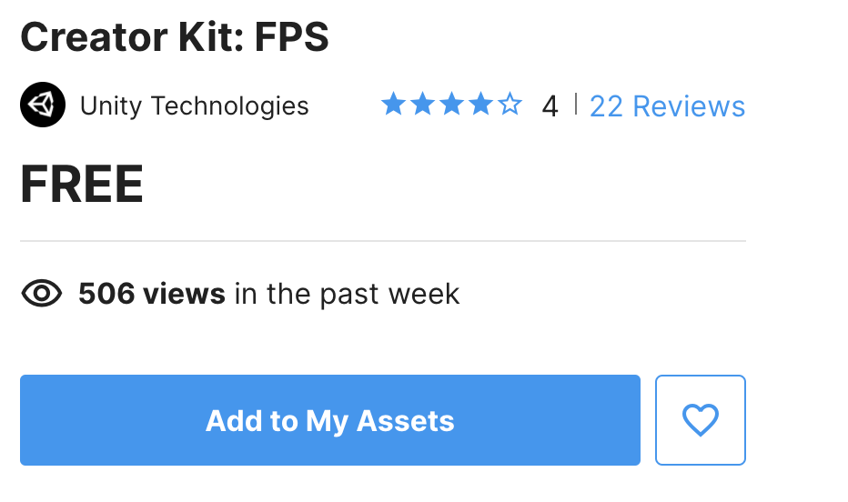Click the horizontal divider below FREE
This screenshot has width=848, height=502.
(x=382, y=241)
